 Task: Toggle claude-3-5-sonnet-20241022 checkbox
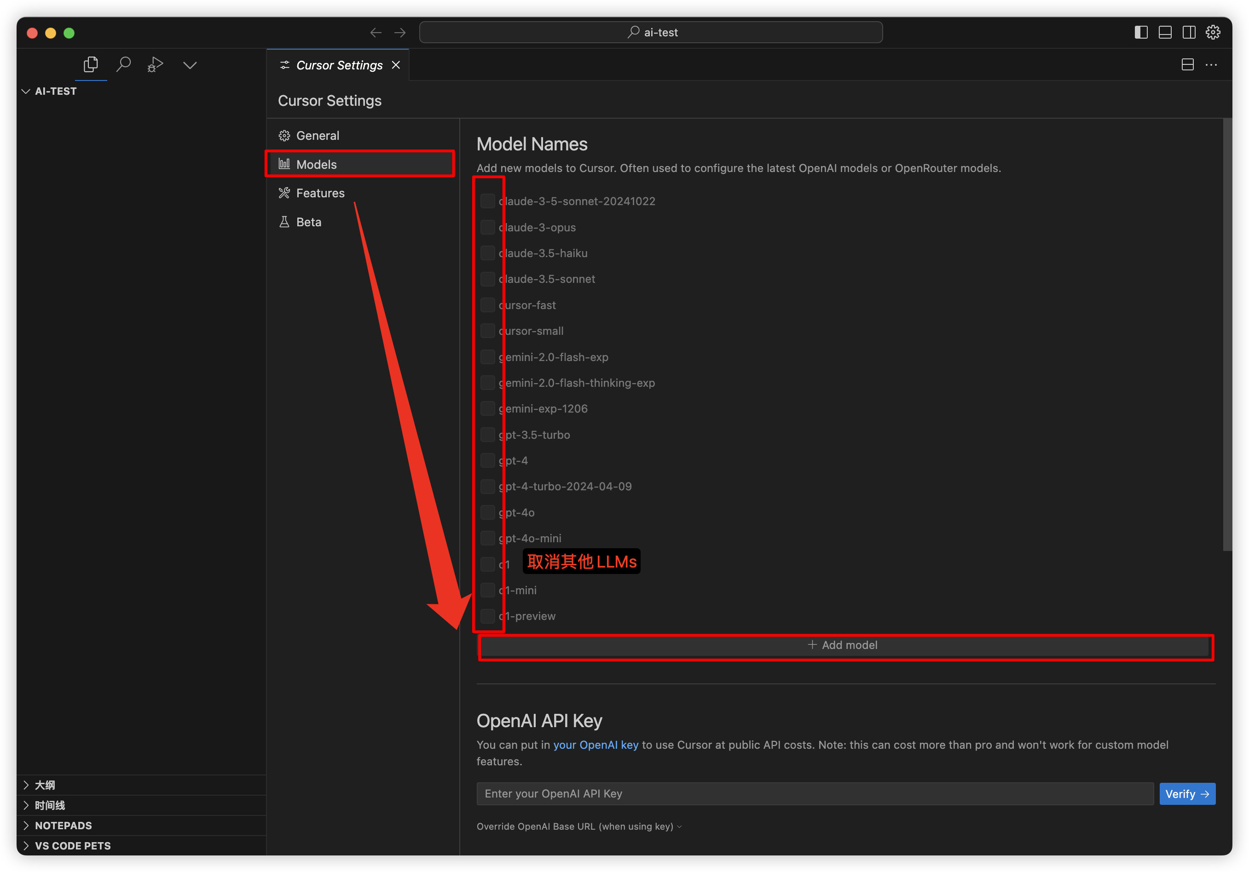tap(487, 201)
